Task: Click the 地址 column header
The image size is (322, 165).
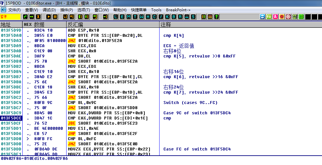Action: 11,25
